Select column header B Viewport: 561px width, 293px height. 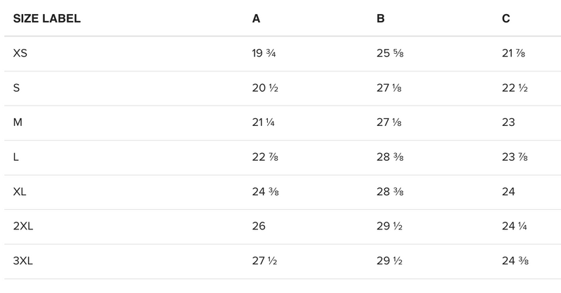380,19
